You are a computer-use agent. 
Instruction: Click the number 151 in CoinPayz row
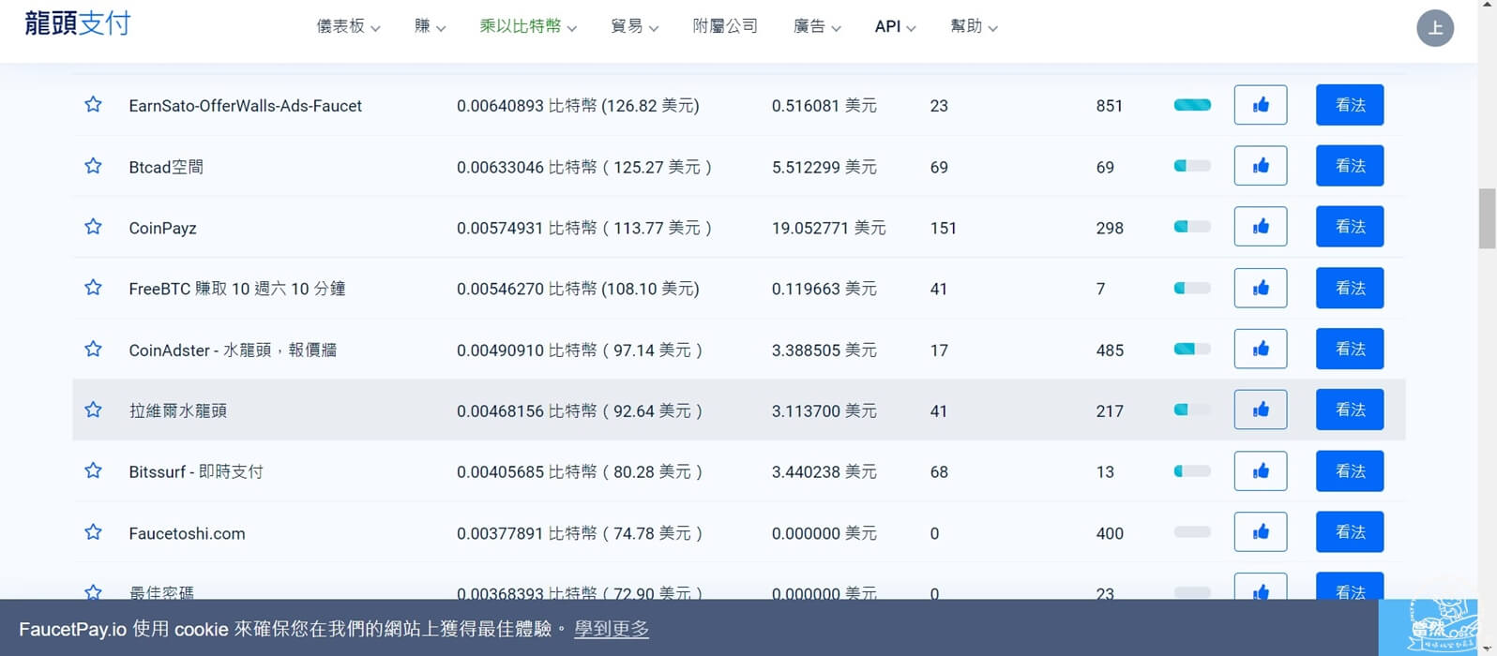click(x=943, y=228)
